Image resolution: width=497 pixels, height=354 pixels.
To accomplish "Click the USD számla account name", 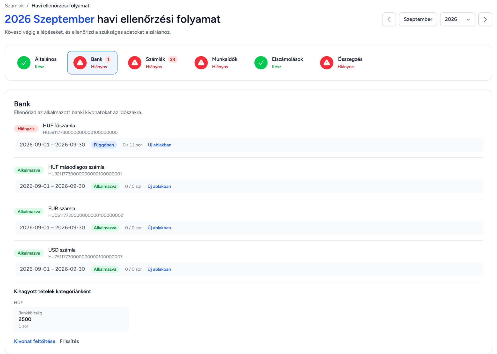I will [x=62, y=250].
